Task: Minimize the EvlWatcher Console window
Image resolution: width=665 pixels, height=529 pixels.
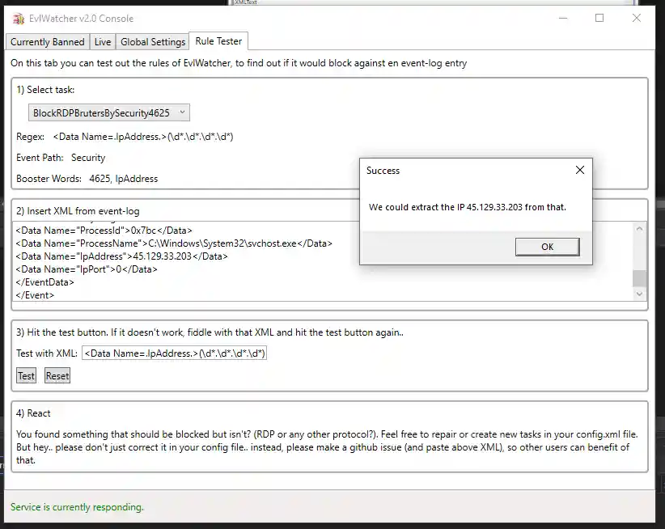Action: [x=563, y=19]
